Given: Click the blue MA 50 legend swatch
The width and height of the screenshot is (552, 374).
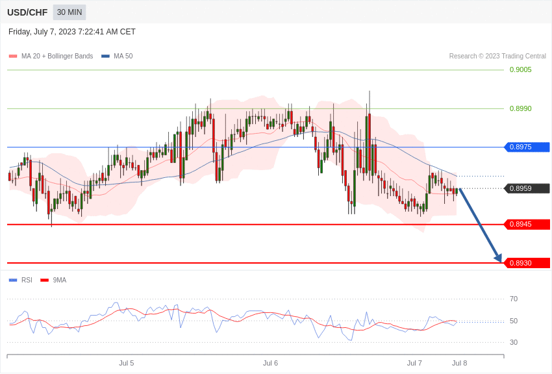Looking at the screenshot, I should (x=105, y=56).
